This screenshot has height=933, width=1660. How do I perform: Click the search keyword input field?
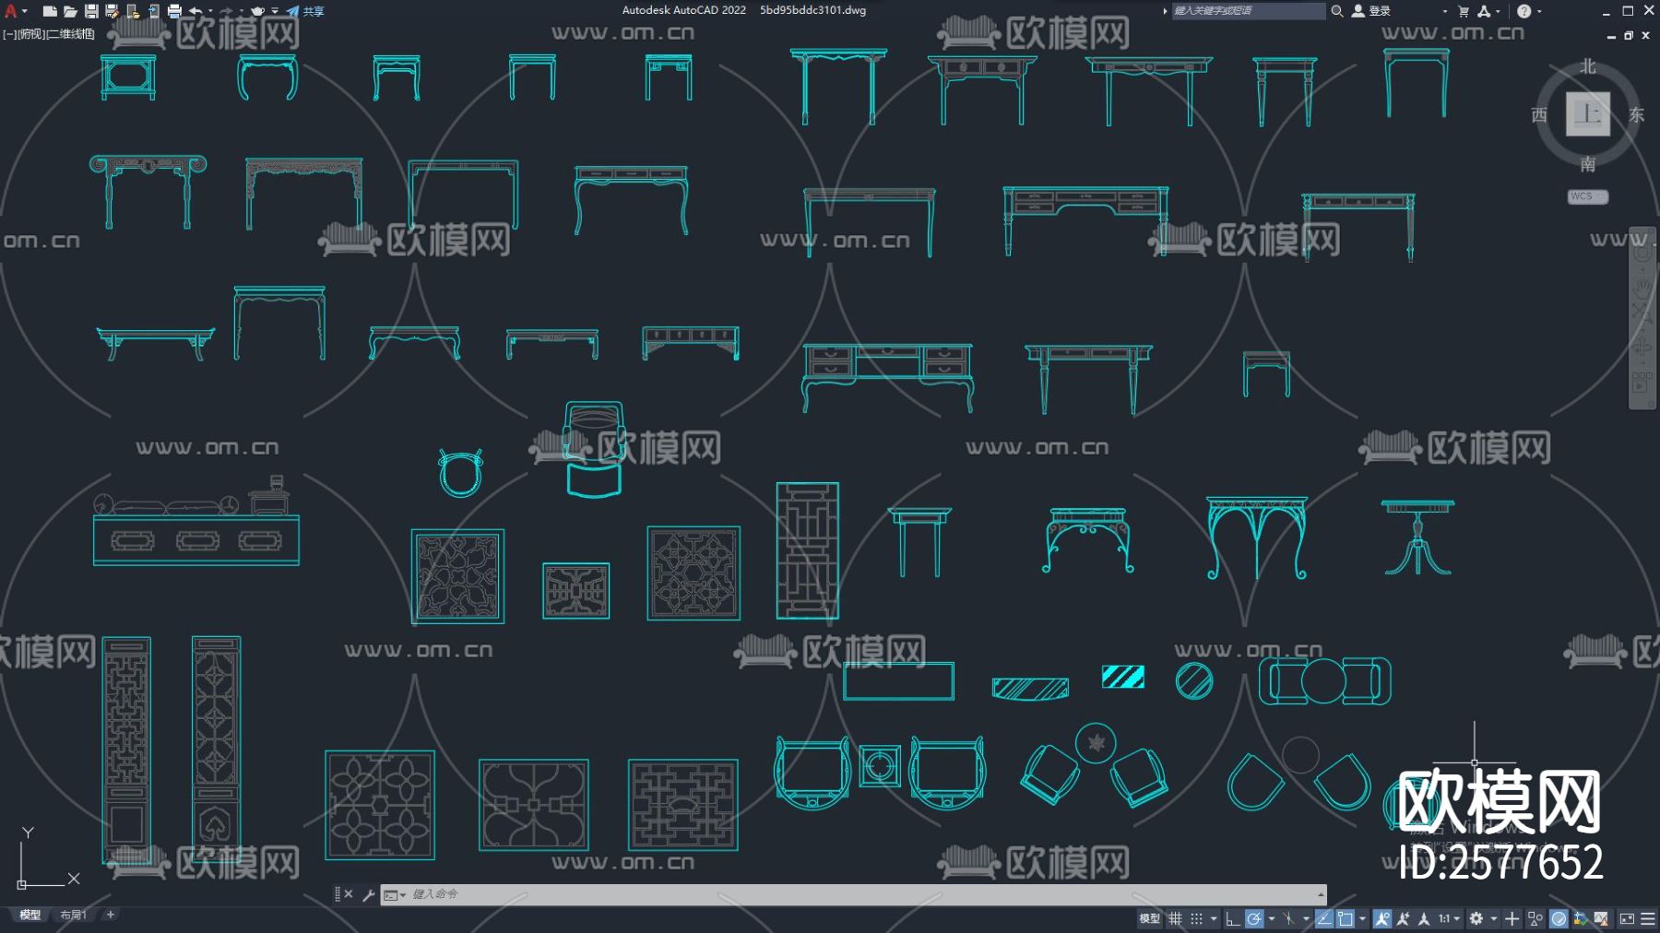[x=1248, y=11]
